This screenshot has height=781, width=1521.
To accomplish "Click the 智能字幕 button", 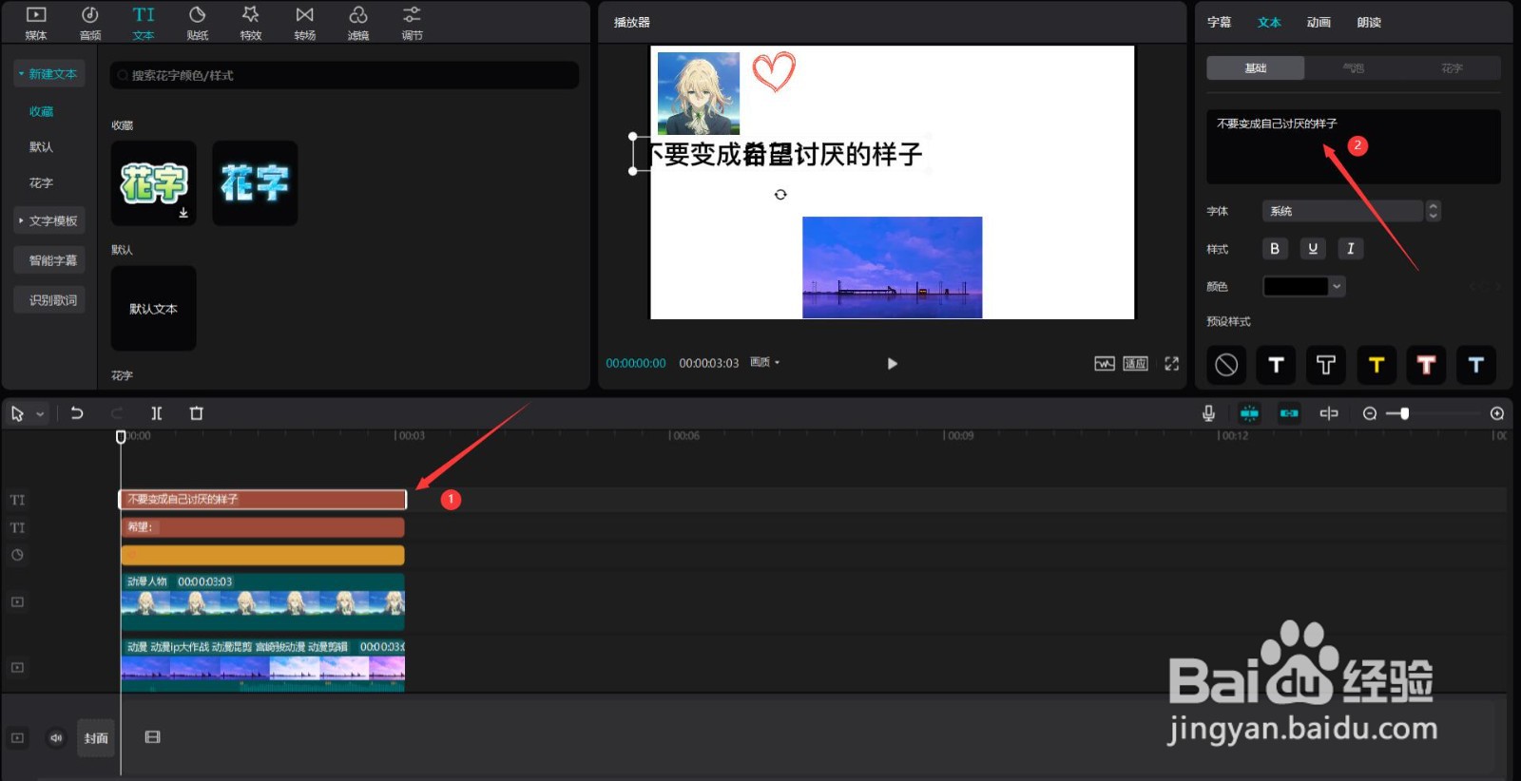I will 48,260.
